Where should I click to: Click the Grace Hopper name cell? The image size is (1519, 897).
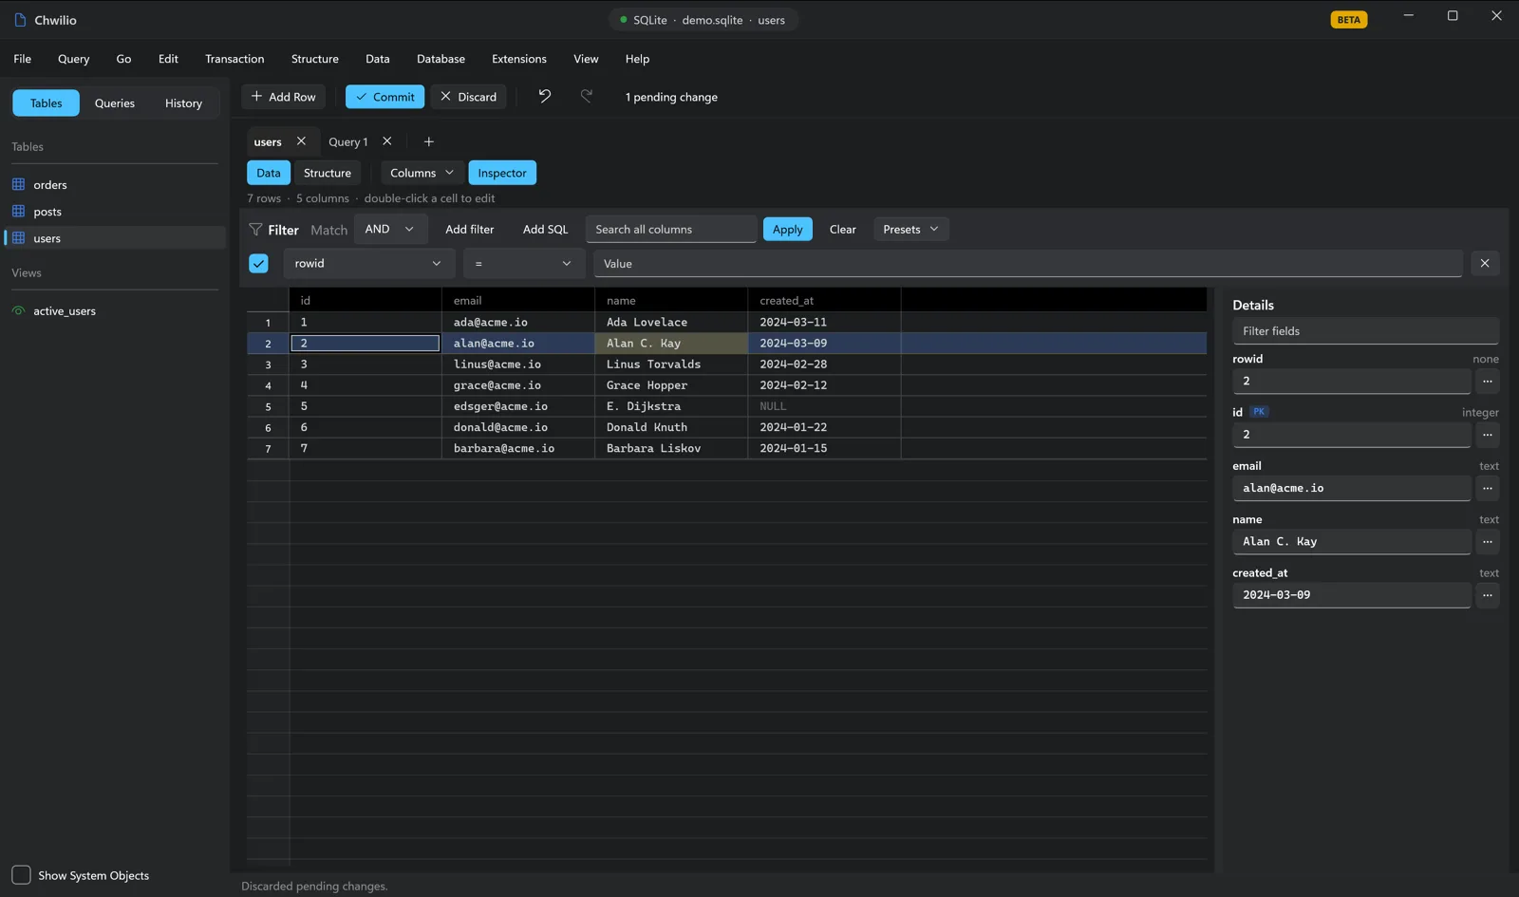pos(671,385)
